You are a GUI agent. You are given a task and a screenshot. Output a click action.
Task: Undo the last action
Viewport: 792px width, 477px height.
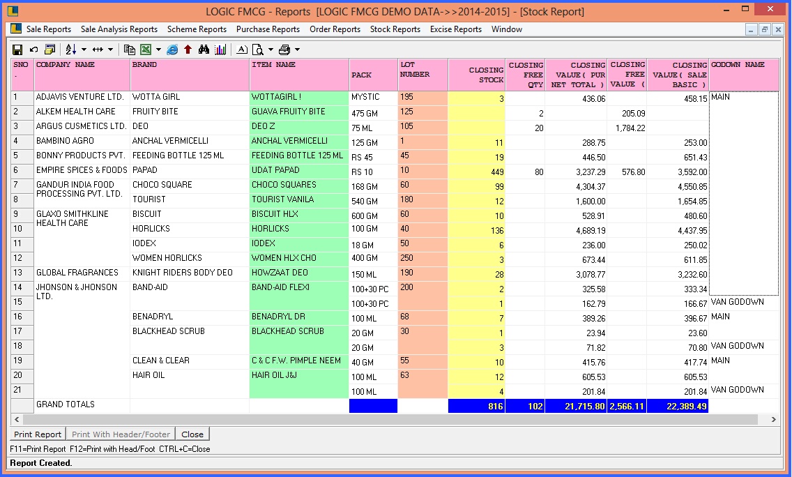(33, 49)
